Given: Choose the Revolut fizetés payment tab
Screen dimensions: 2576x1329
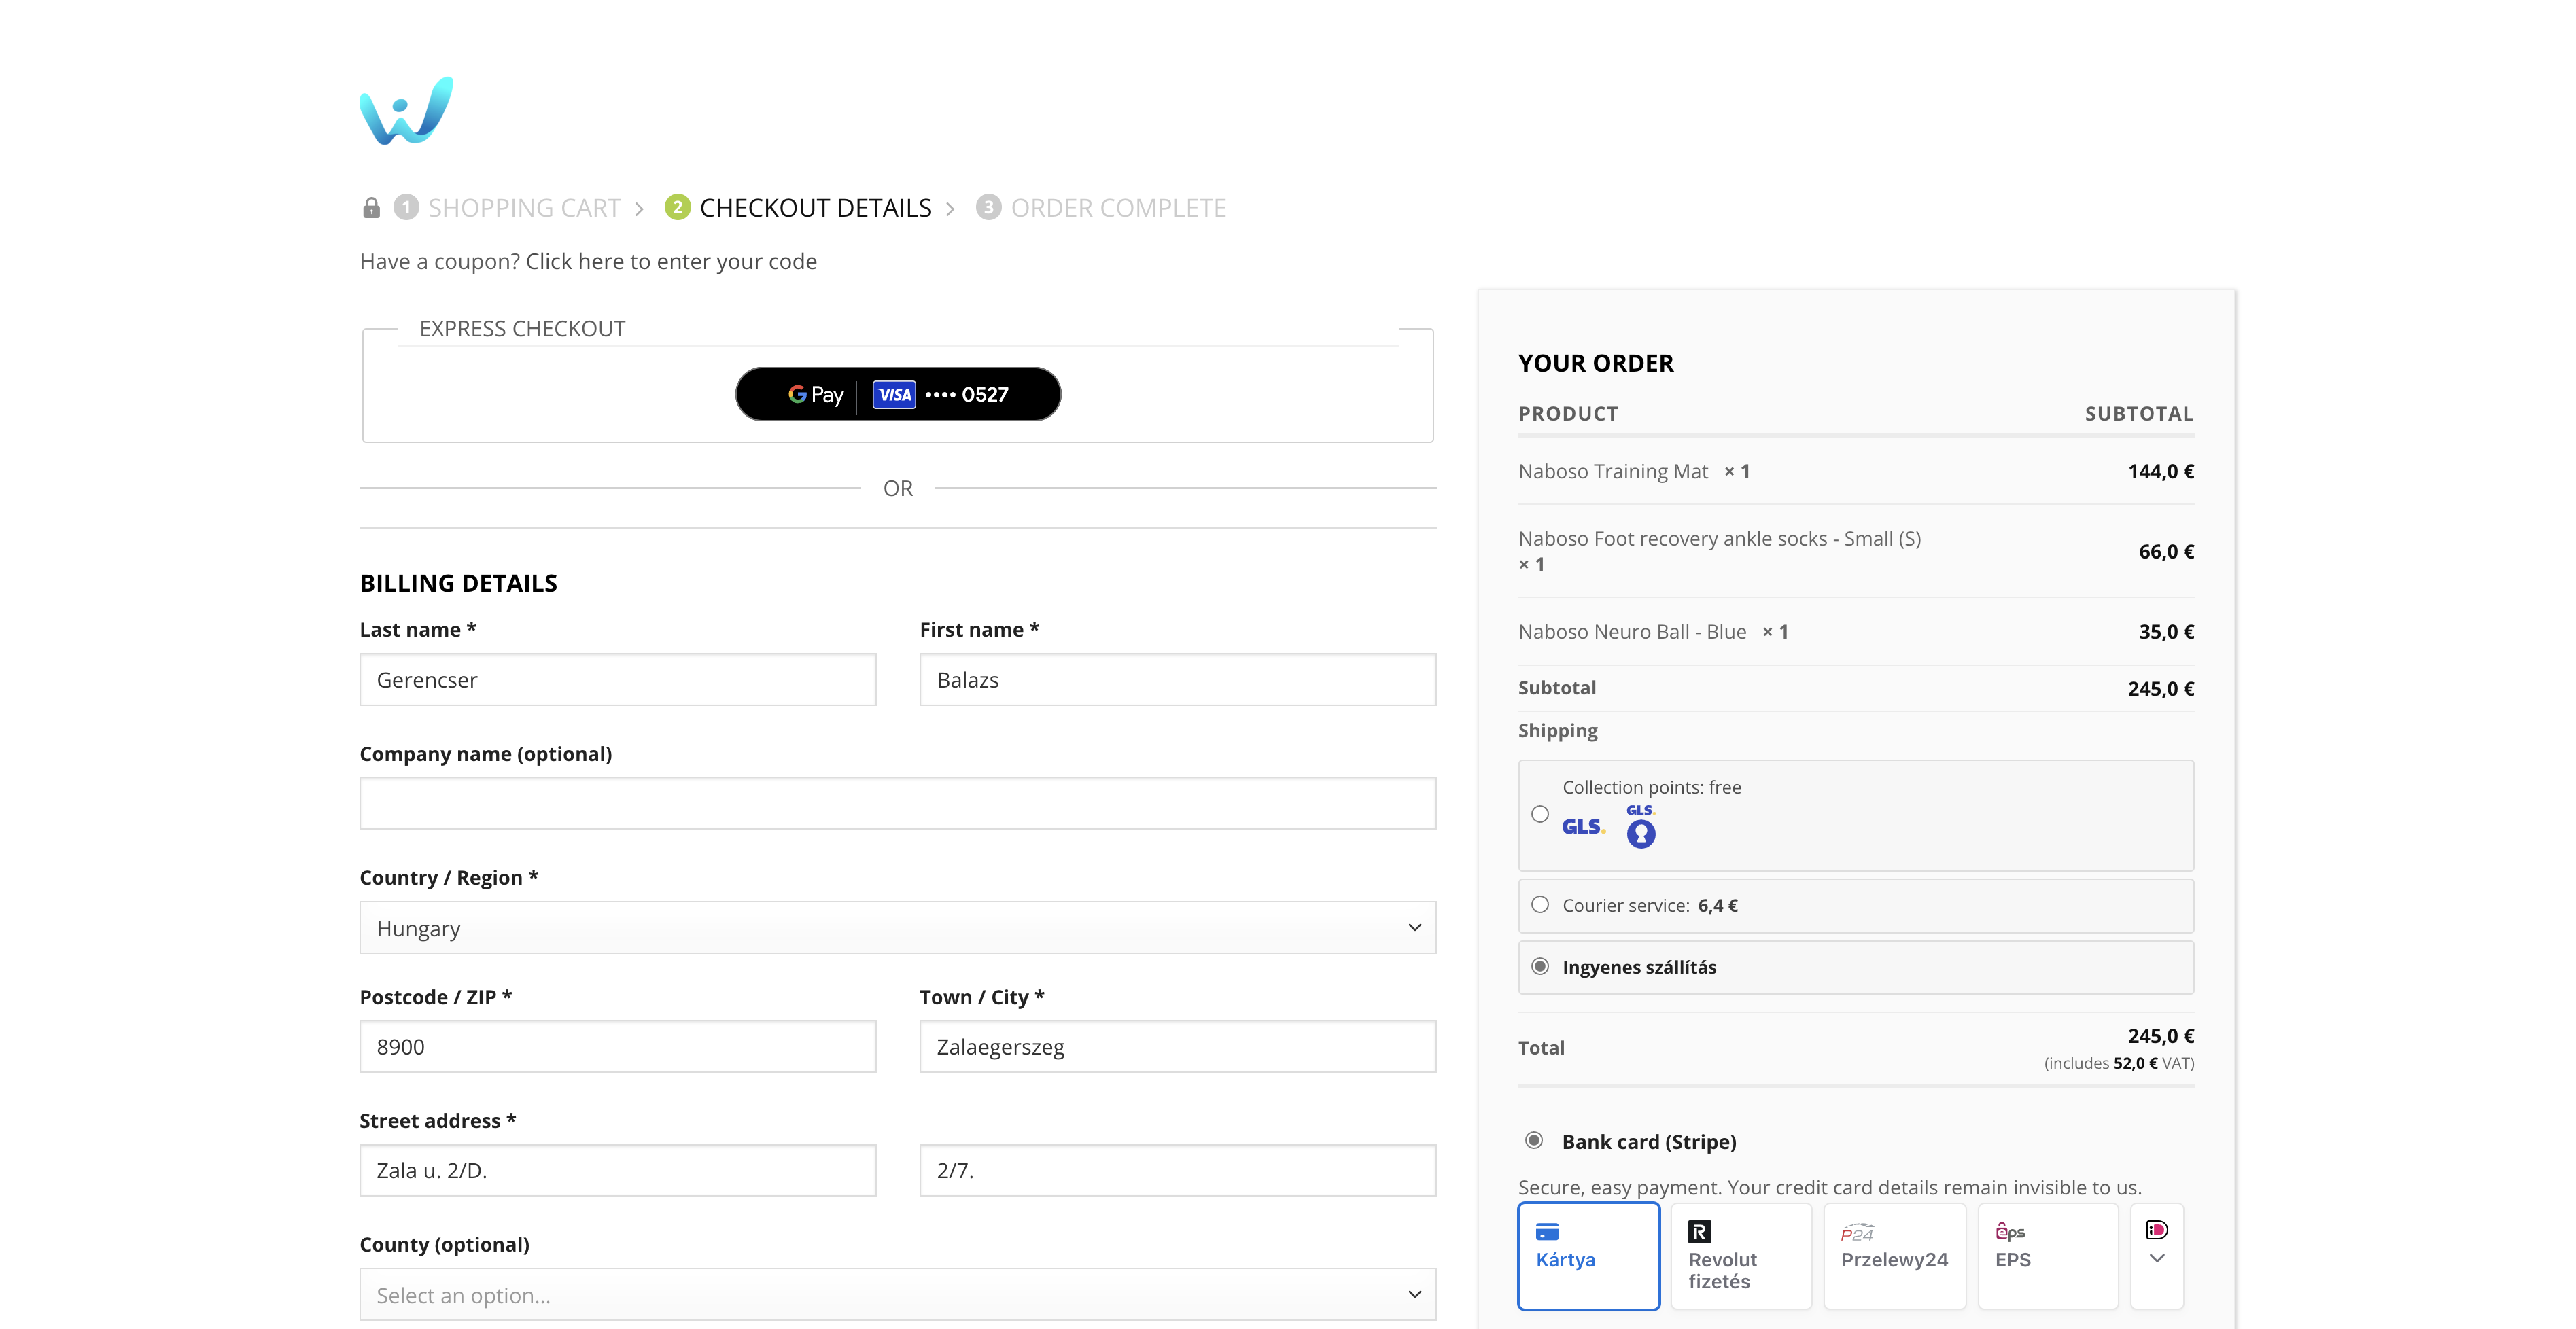Looking at the screenshot, I should tap(1741, 1256).
